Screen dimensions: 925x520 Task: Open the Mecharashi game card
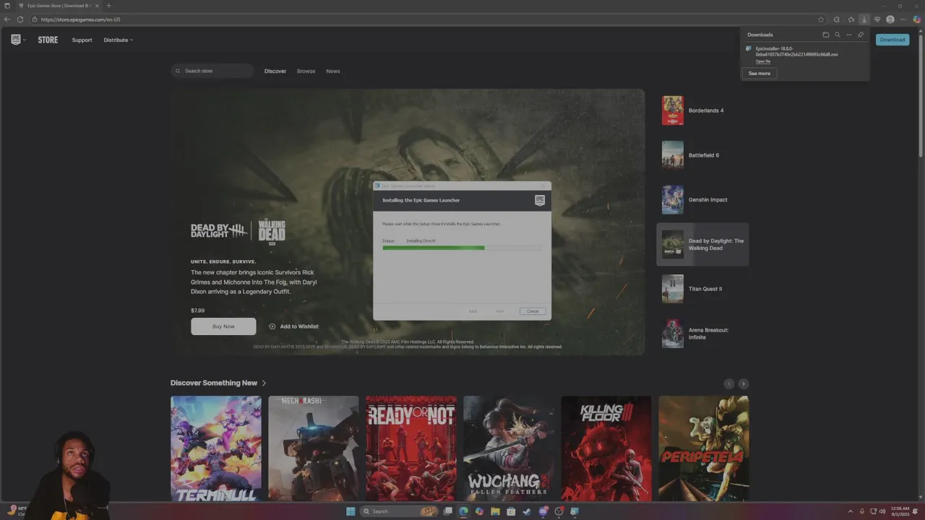pos(314,448)
